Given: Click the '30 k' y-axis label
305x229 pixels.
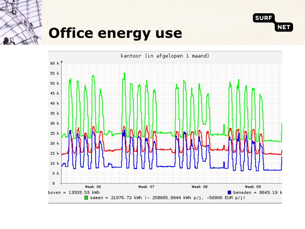Looking at the screenshot, I should [x=54, y=123].
